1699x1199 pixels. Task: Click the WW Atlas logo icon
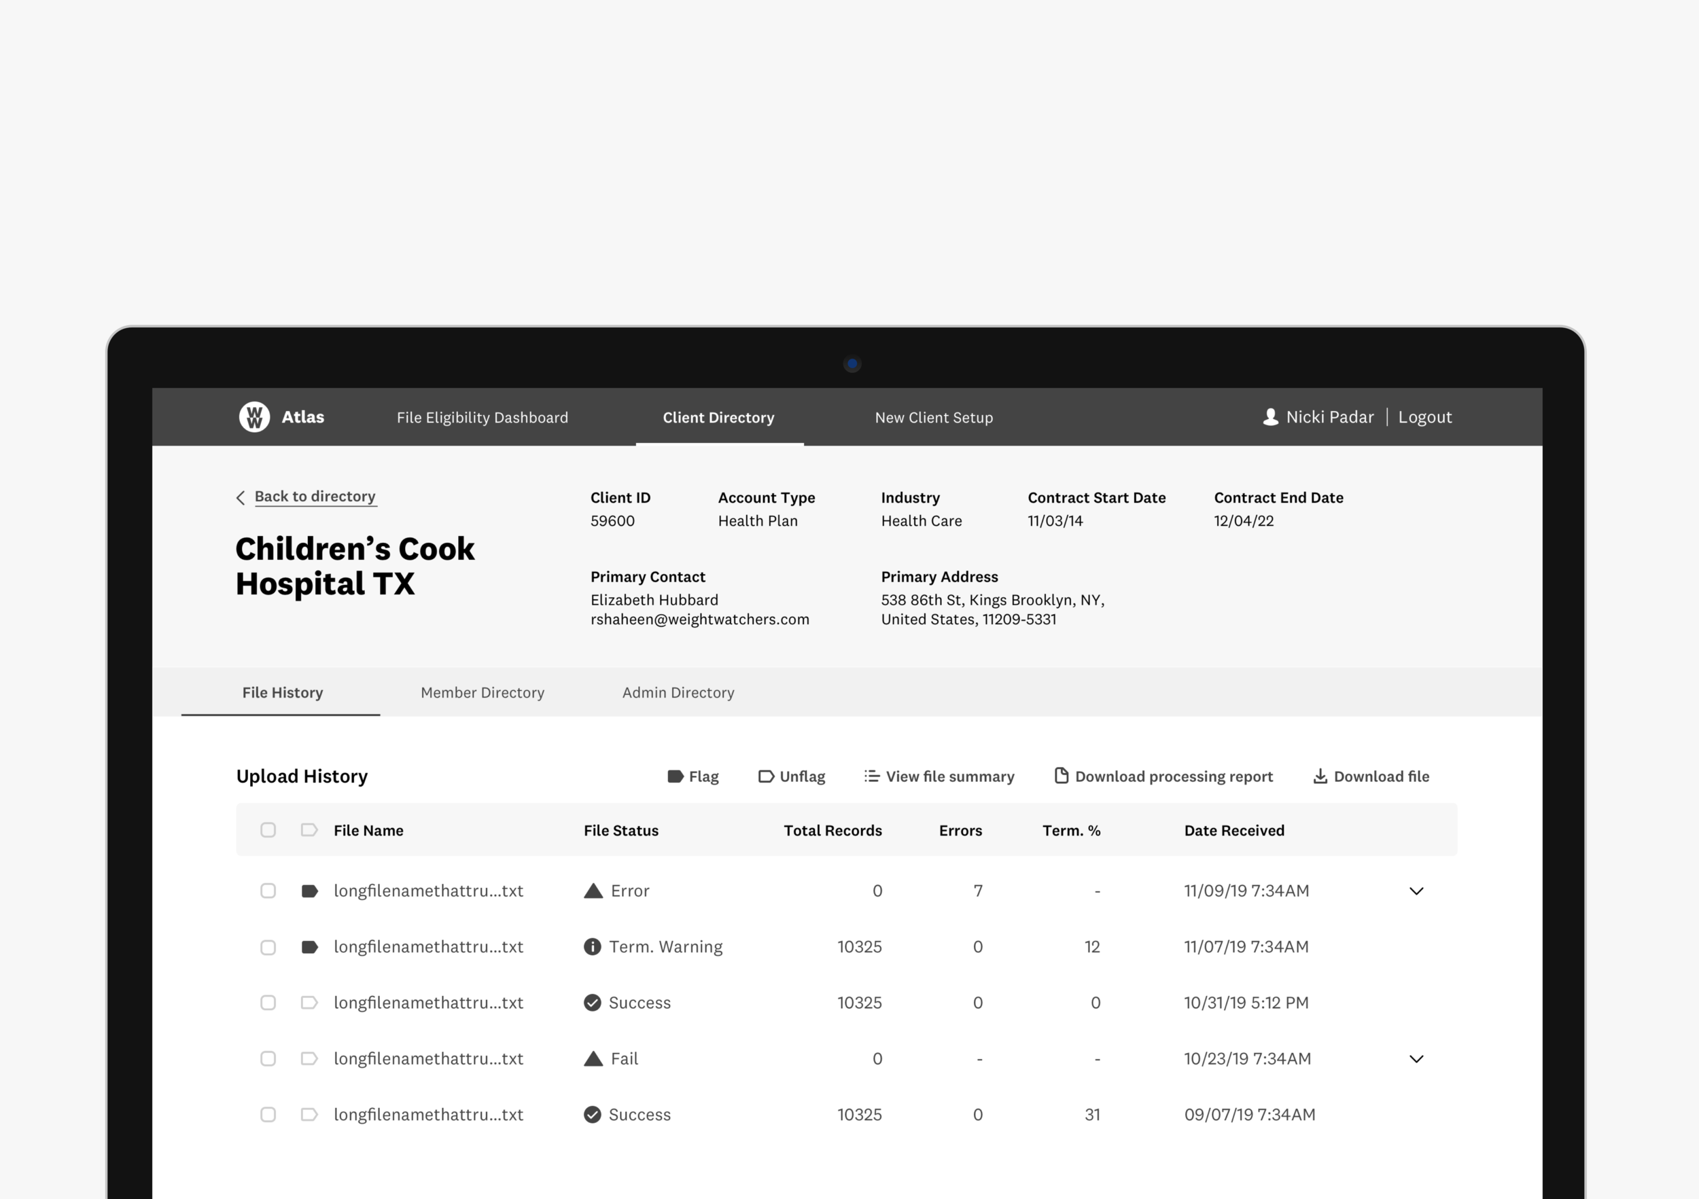point(253,417)
